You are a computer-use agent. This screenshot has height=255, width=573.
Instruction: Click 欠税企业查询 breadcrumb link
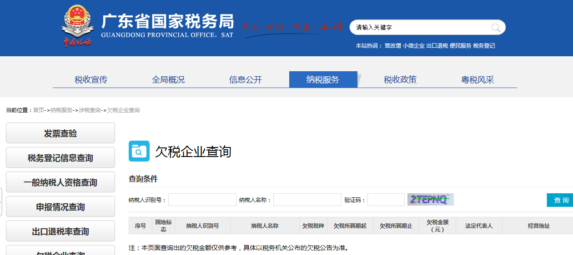point(123,110)
